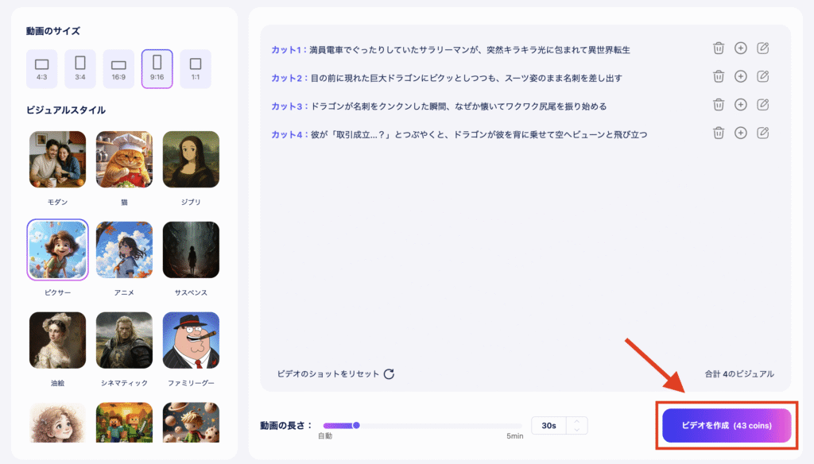
Task: Select the 1:1 square video size
Action: coord(195,68)
